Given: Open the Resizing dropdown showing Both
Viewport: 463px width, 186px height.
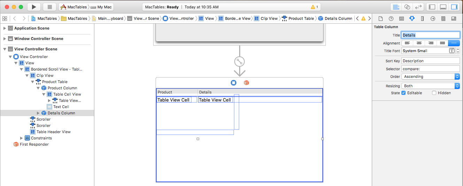Looking at the screenshot, I should pos(431,86).
